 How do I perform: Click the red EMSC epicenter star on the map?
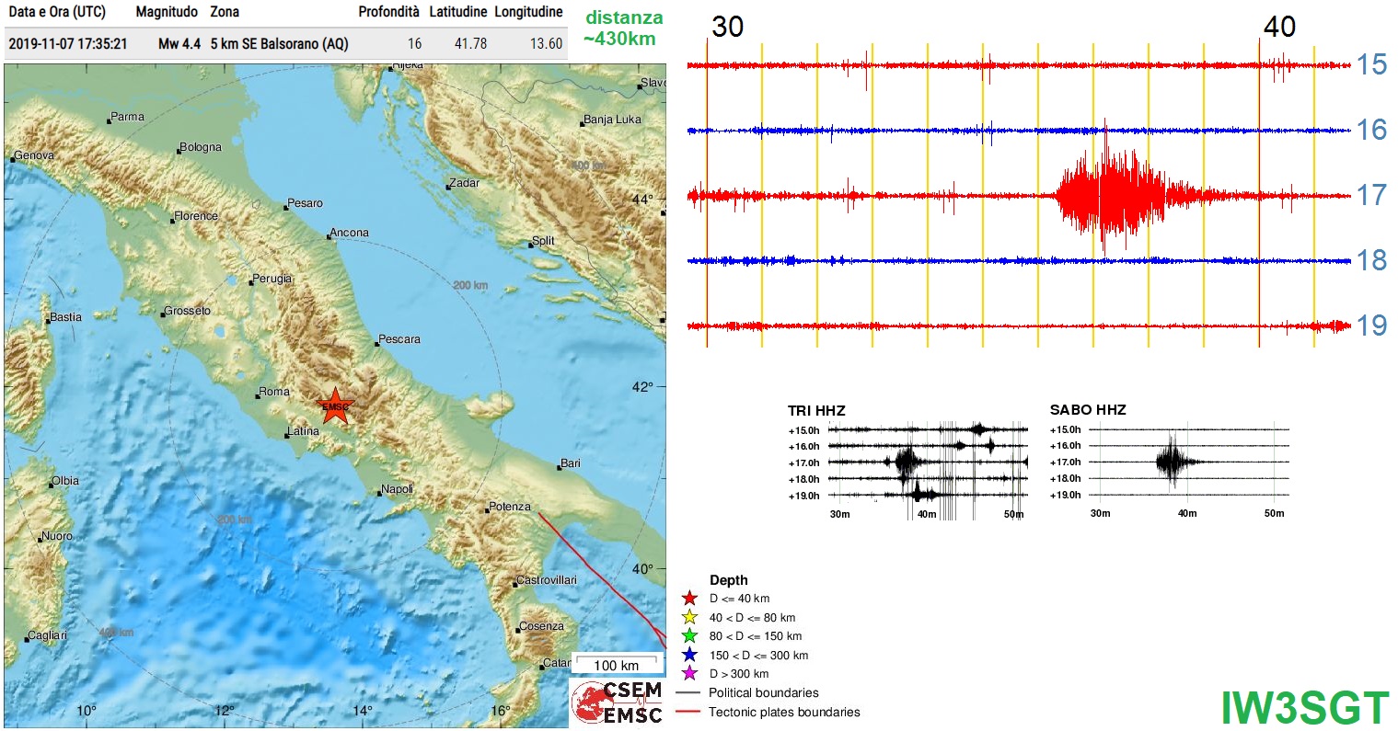[x=336, y=405]
